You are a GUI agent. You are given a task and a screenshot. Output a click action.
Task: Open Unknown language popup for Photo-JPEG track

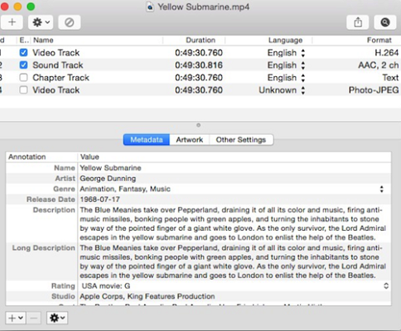303,90
